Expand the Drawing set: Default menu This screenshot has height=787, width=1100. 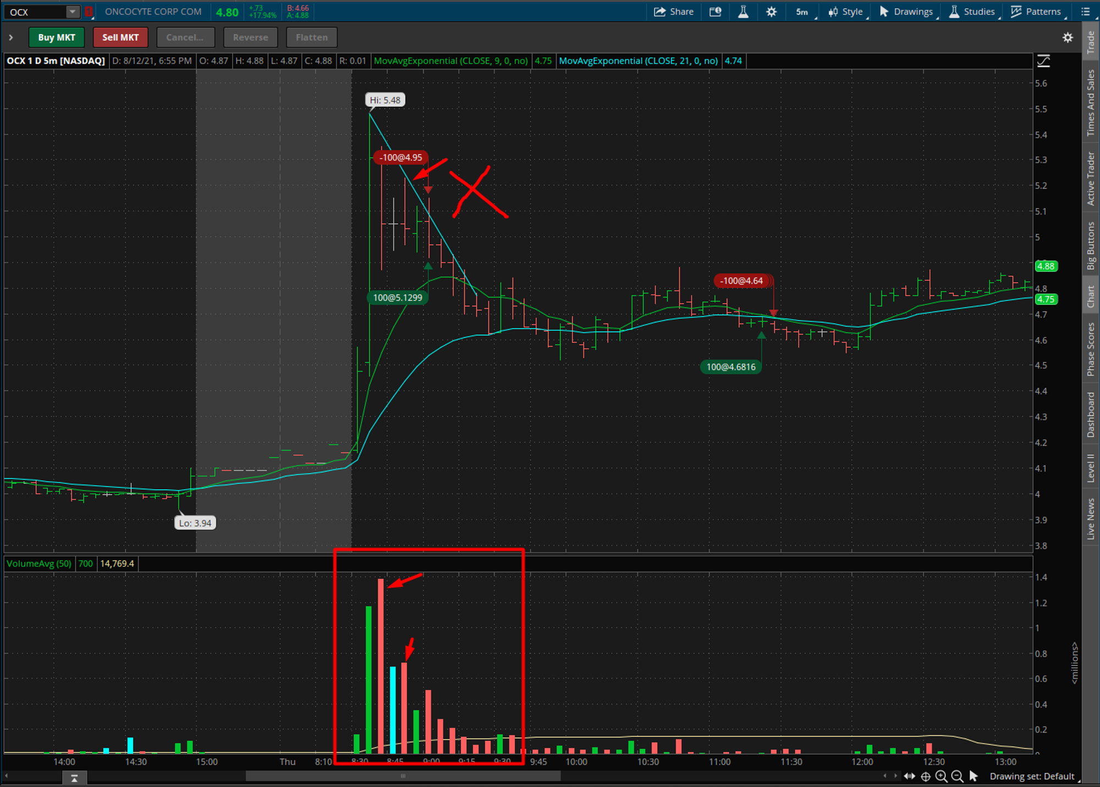(x=1032, y=776)
